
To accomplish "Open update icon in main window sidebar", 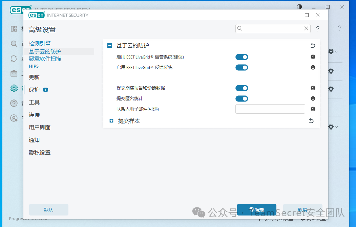I will [x=14, y=59].
